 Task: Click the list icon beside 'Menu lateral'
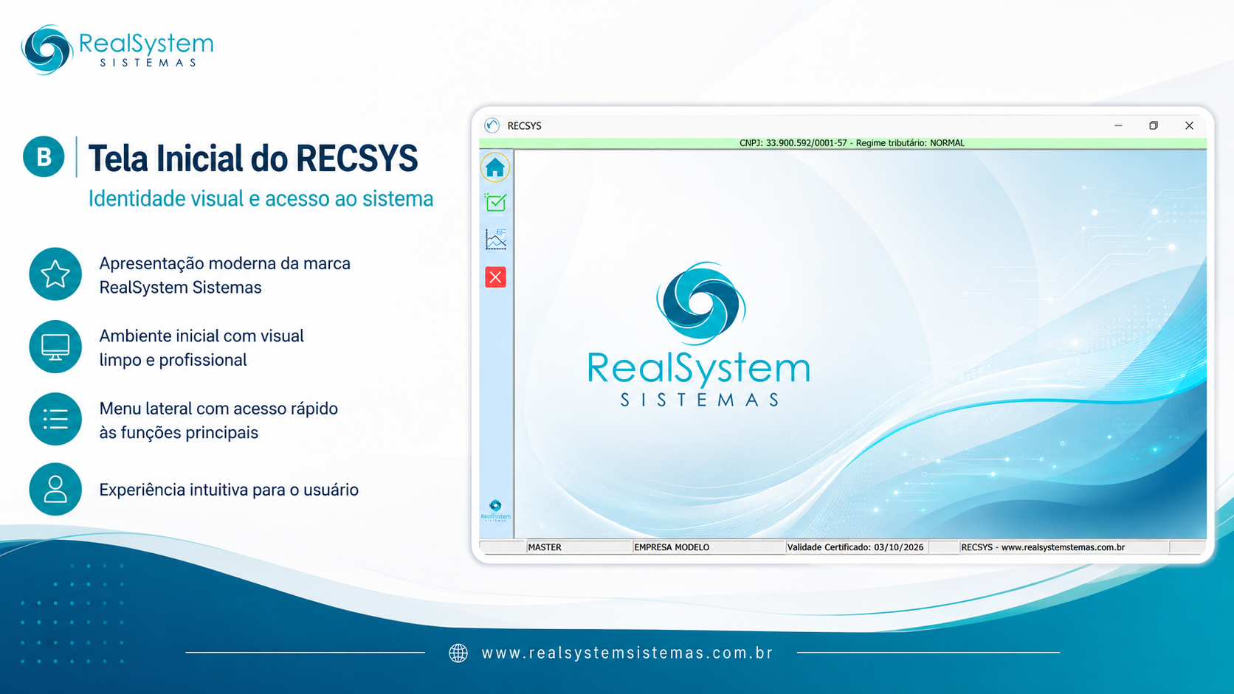tap(55, 419)
